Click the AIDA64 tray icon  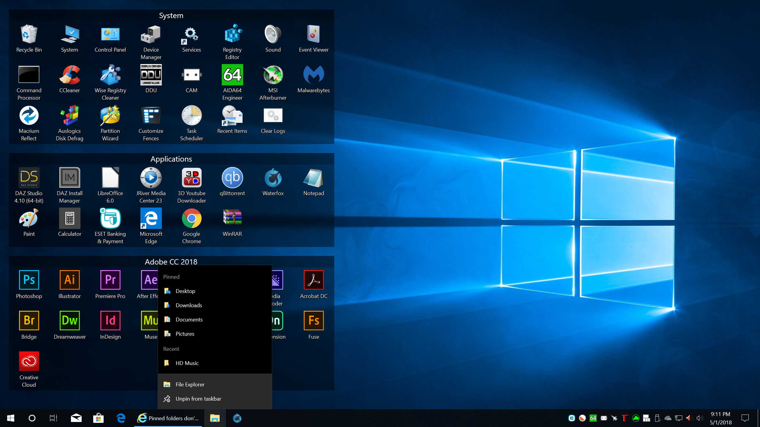(x=593, y=418)
